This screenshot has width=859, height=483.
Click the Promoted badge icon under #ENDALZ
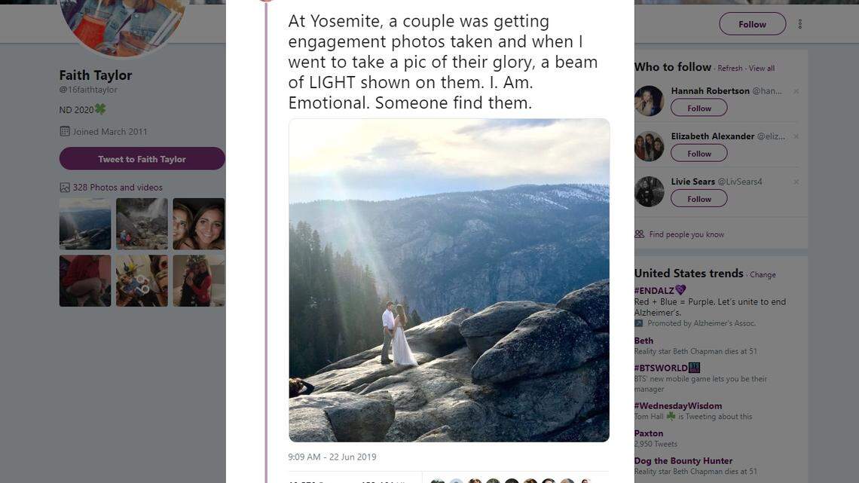point(637,323)
